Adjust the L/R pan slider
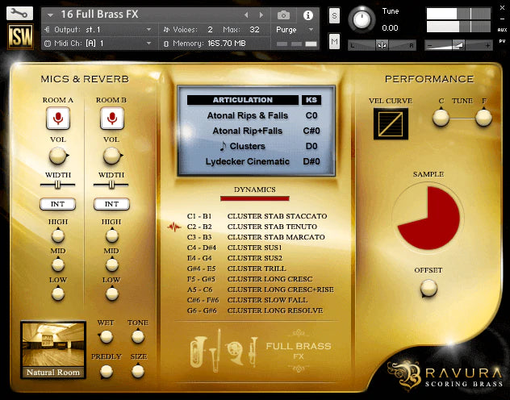The image size is (510, 400). click(x=382, y=45)
